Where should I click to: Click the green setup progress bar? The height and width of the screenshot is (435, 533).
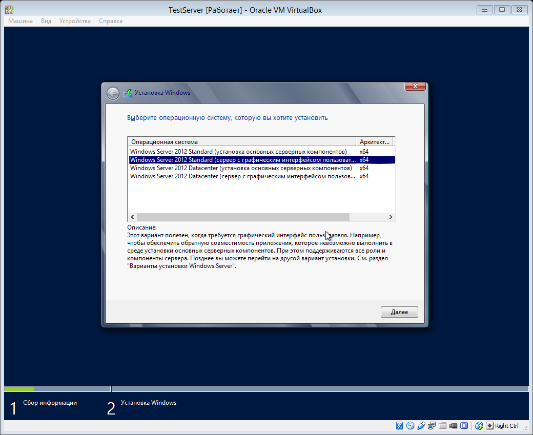pos(19,389)
